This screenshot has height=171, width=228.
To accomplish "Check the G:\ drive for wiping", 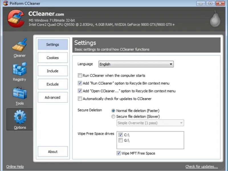I will 121,140.
